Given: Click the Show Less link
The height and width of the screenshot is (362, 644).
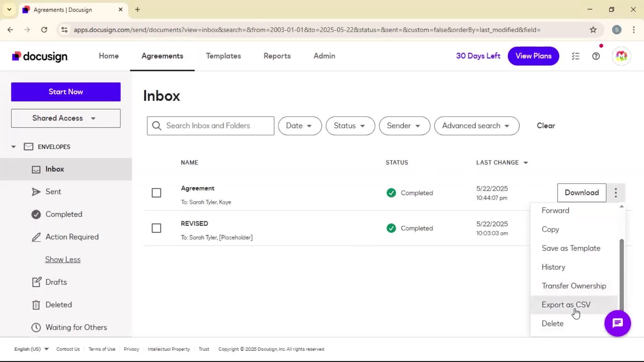Looking at the screenshot, I should (x=63, y=259).
